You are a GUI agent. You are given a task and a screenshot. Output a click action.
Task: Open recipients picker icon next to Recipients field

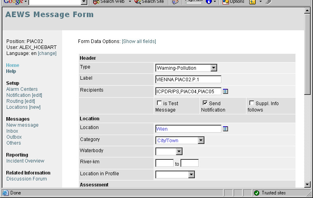point(225,92)
